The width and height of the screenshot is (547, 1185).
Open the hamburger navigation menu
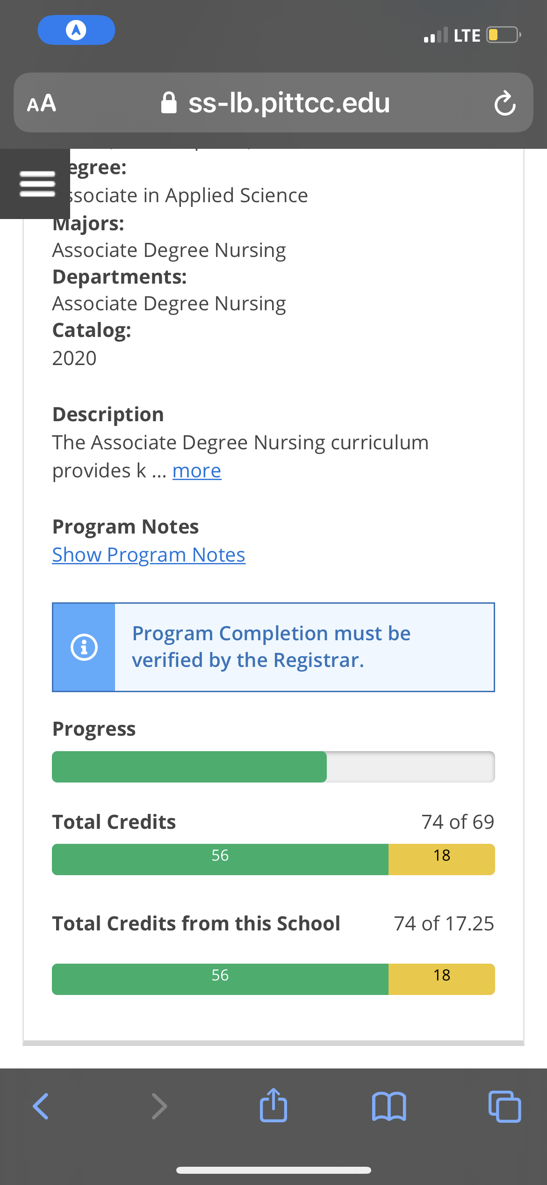tap(37, 183)
